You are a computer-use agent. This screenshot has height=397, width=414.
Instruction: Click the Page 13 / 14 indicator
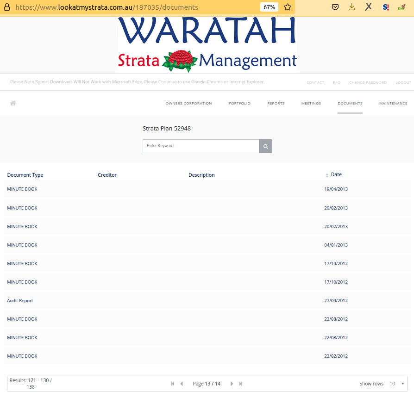click(x=207, y=384)
